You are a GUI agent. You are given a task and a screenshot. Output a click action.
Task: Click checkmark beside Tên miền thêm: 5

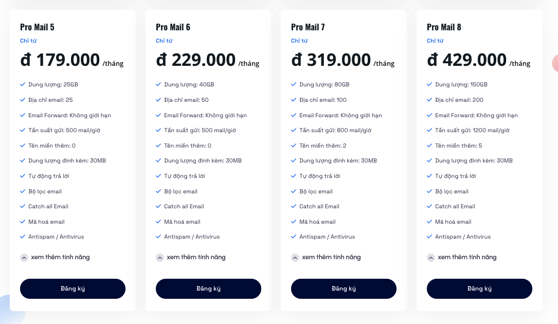click(429, 146)
